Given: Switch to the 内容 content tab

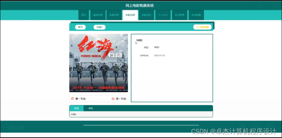Looking at the screenshot, I should (76, 108).
